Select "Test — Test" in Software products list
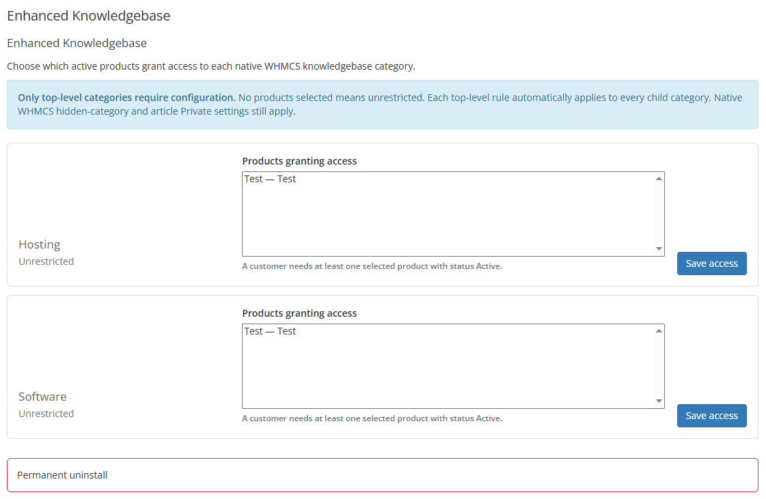Viewport: 766px width, 499px height. pos(270,332)
